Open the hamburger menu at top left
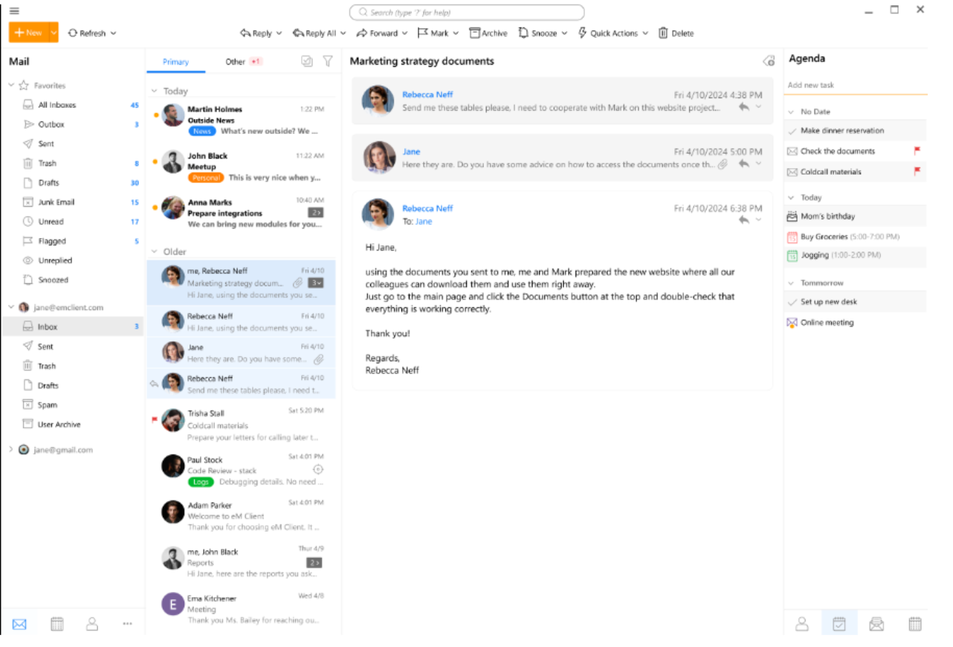Viewport: 953px width, 647px height. pos(14,11)
